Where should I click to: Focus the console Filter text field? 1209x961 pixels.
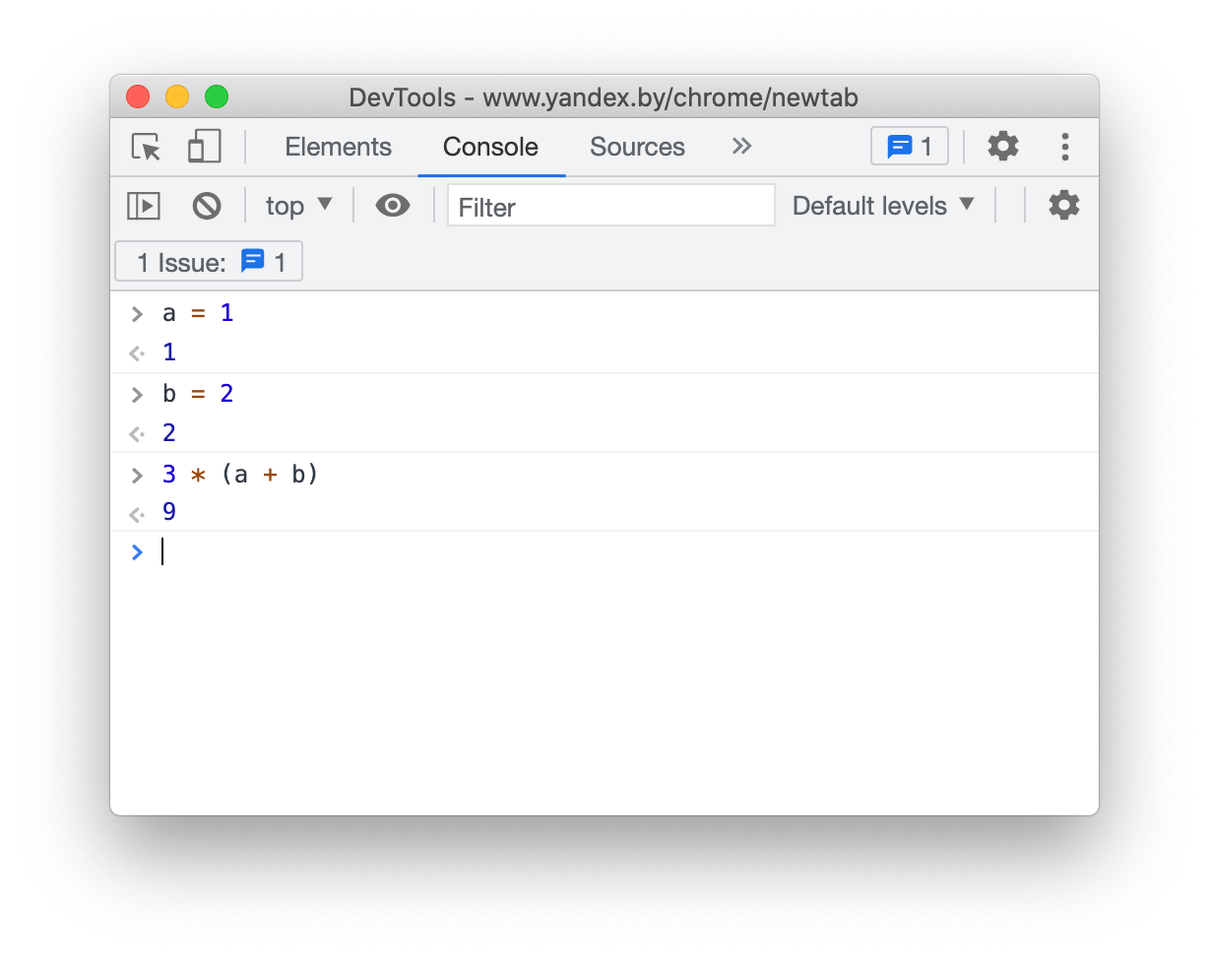tap(610, 206)
